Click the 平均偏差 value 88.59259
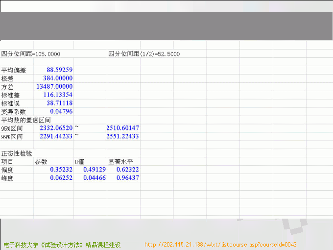333x250 pixels. coord(59,70)
